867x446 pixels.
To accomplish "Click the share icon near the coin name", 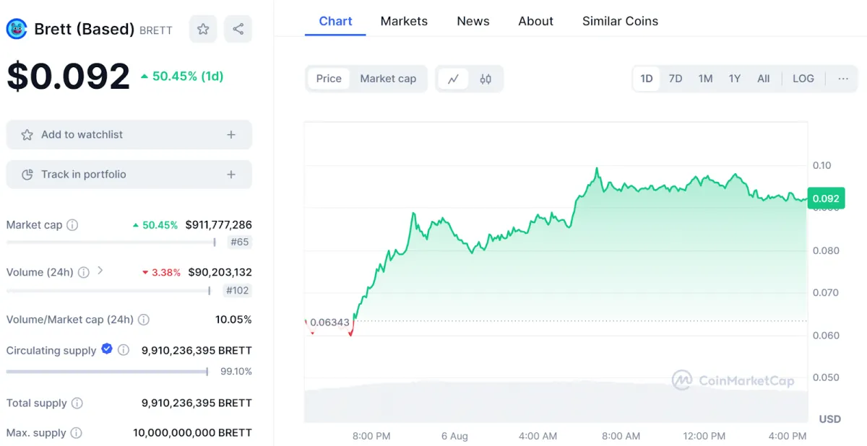I will tap(238, 28).
